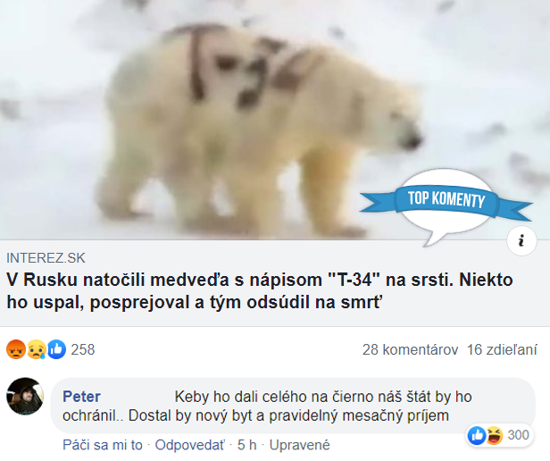This screenshot has height=461, width=550.
Task: Click the angry reaction emoji
Action: [x=16, y=349]
